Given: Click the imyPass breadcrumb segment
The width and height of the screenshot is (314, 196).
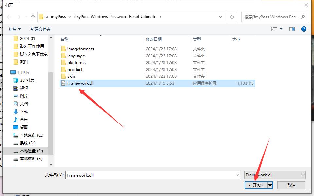Looking at the screenshot, I should [x=58, y=17].
